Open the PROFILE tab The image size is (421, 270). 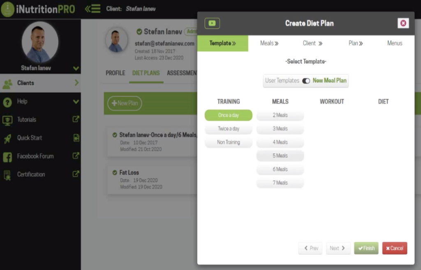coord(115,73)
